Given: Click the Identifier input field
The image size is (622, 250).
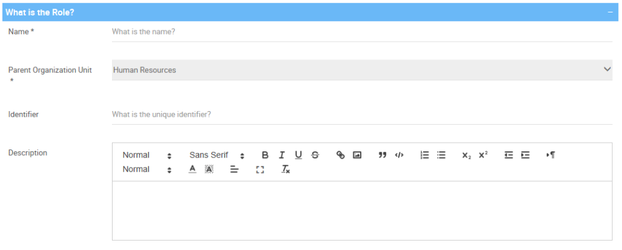Looking at the screenshot, I should pos(362,115).
